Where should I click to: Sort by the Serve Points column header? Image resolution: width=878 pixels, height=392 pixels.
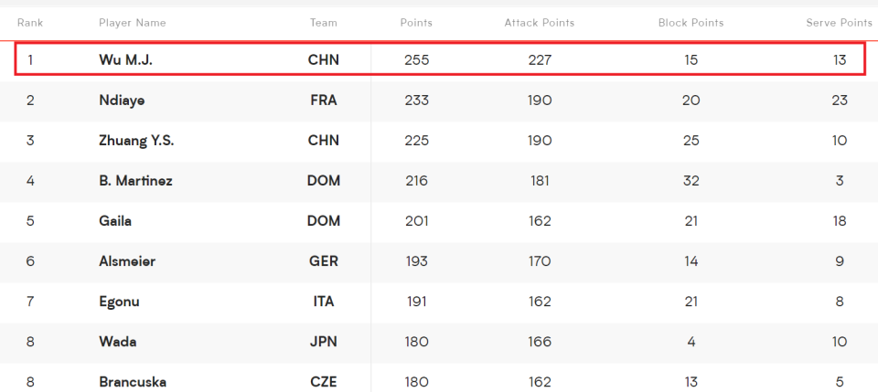(839, 23)
